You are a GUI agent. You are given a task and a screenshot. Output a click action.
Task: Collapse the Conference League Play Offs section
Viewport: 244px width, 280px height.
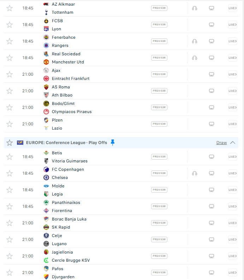tap(233, 143)
